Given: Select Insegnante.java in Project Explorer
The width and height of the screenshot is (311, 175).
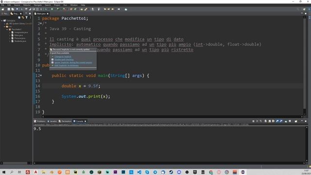Looking at the screenshot, I should pyautogui.click(x=21, y=33).
